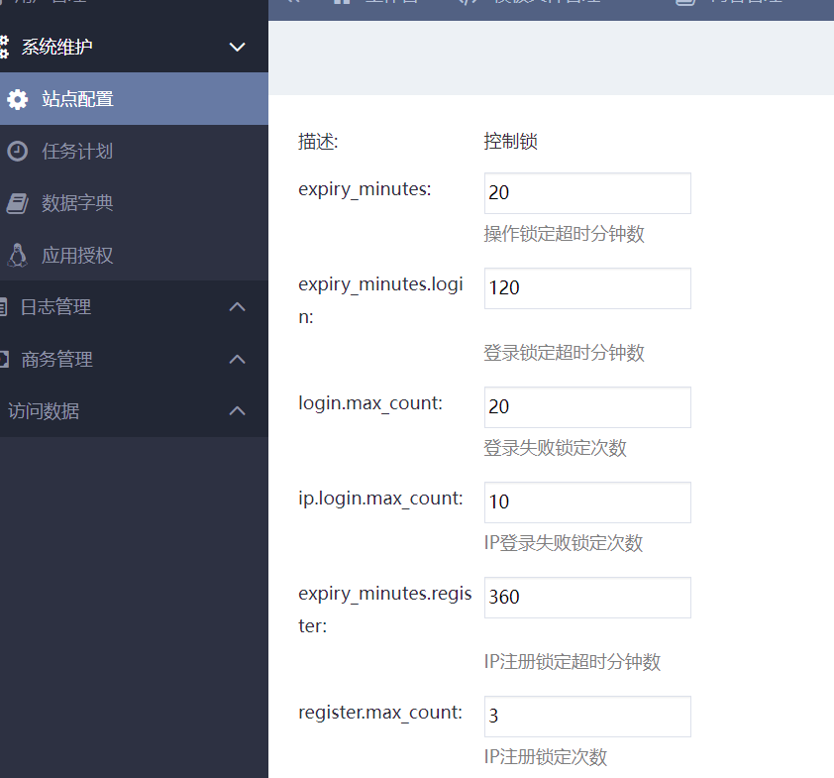Expand 商务管理 with its chevron arrow
This screenshot has width=834, height=778.
(237, 359)
